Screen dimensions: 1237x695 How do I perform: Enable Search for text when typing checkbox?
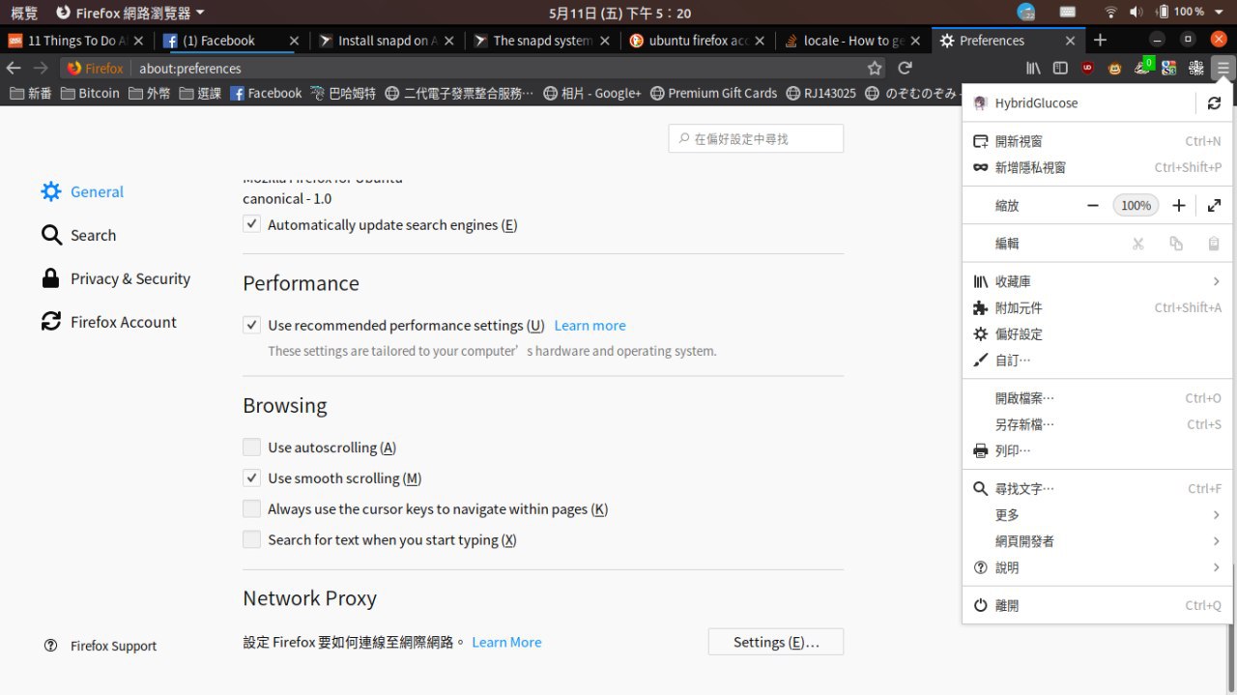point(251,539)
